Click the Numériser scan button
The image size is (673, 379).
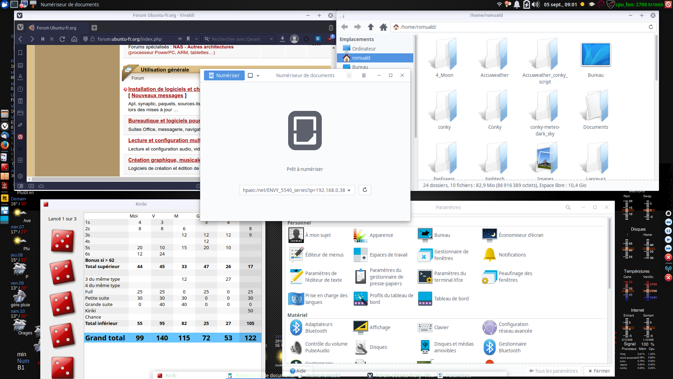point(224,75)
